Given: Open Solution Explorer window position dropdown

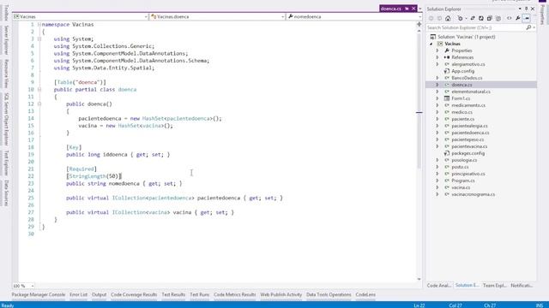Looking at the screenshot, I should (x=520, y=9).
